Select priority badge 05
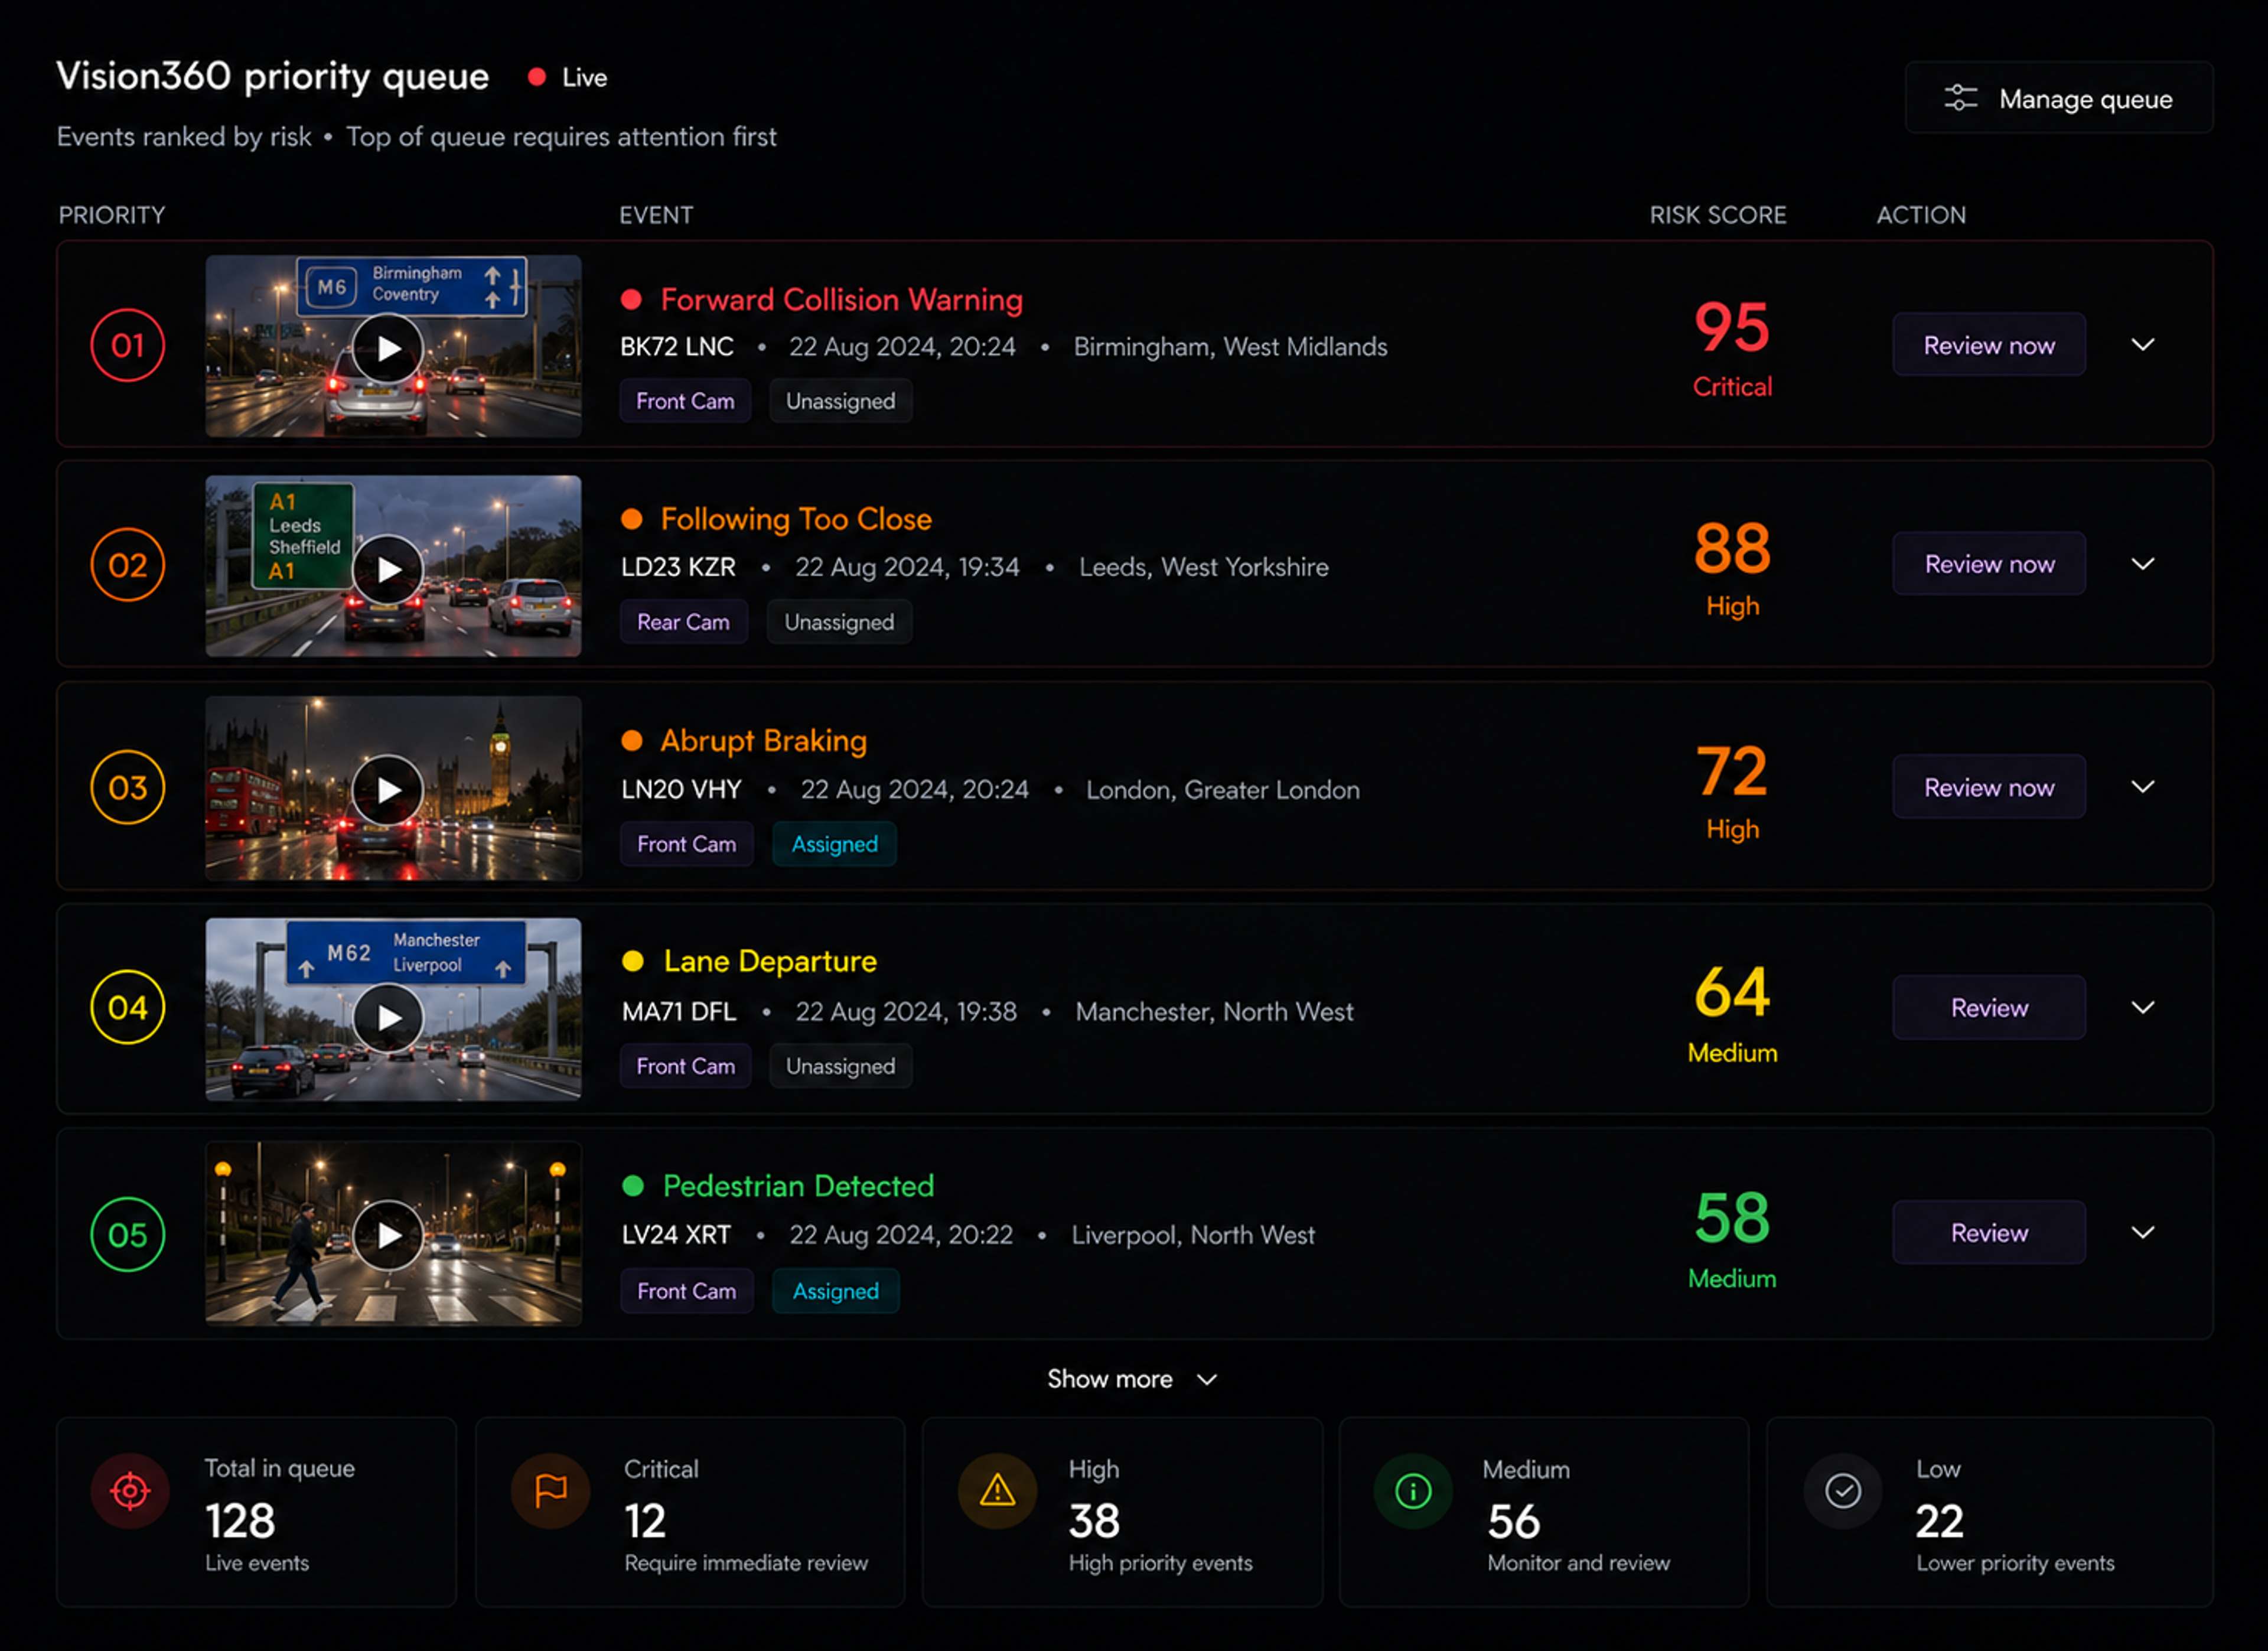Viewport: 2268px width, 1651px height. (128, 1234)
